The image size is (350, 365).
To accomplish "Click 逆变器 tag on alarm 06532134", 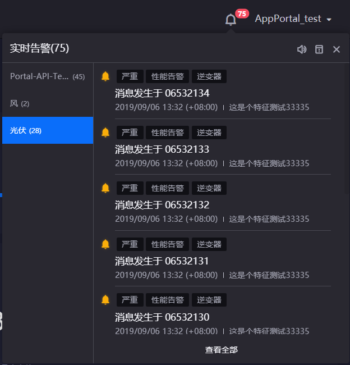I will coord(209,76).
